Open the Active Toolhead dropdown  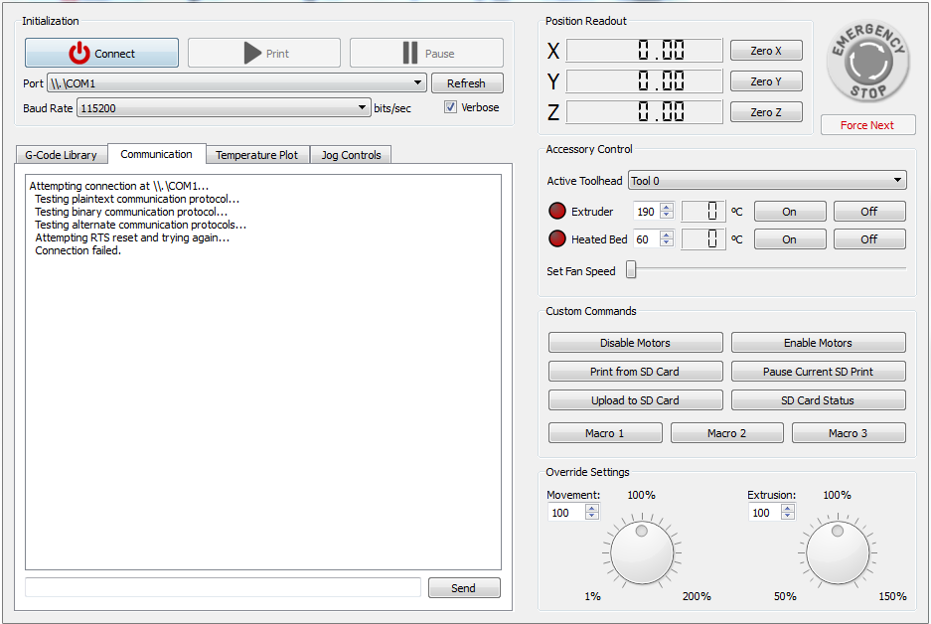click(x=897, y=181)
